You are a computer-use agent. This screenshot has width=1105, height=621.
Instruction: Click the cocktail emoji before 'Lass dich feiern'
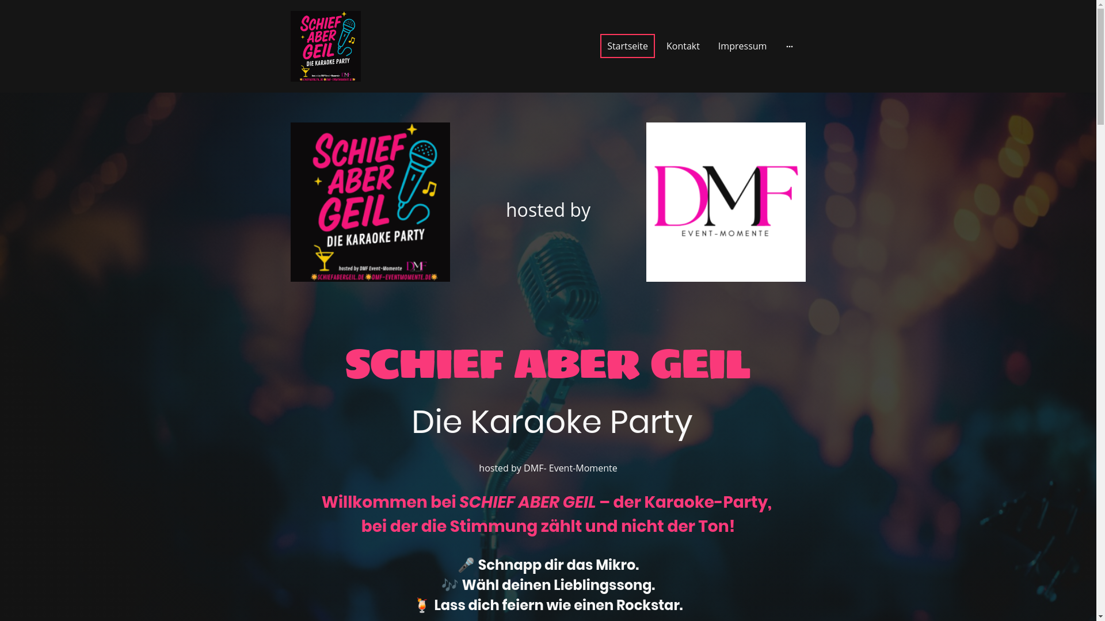(421, 605)
